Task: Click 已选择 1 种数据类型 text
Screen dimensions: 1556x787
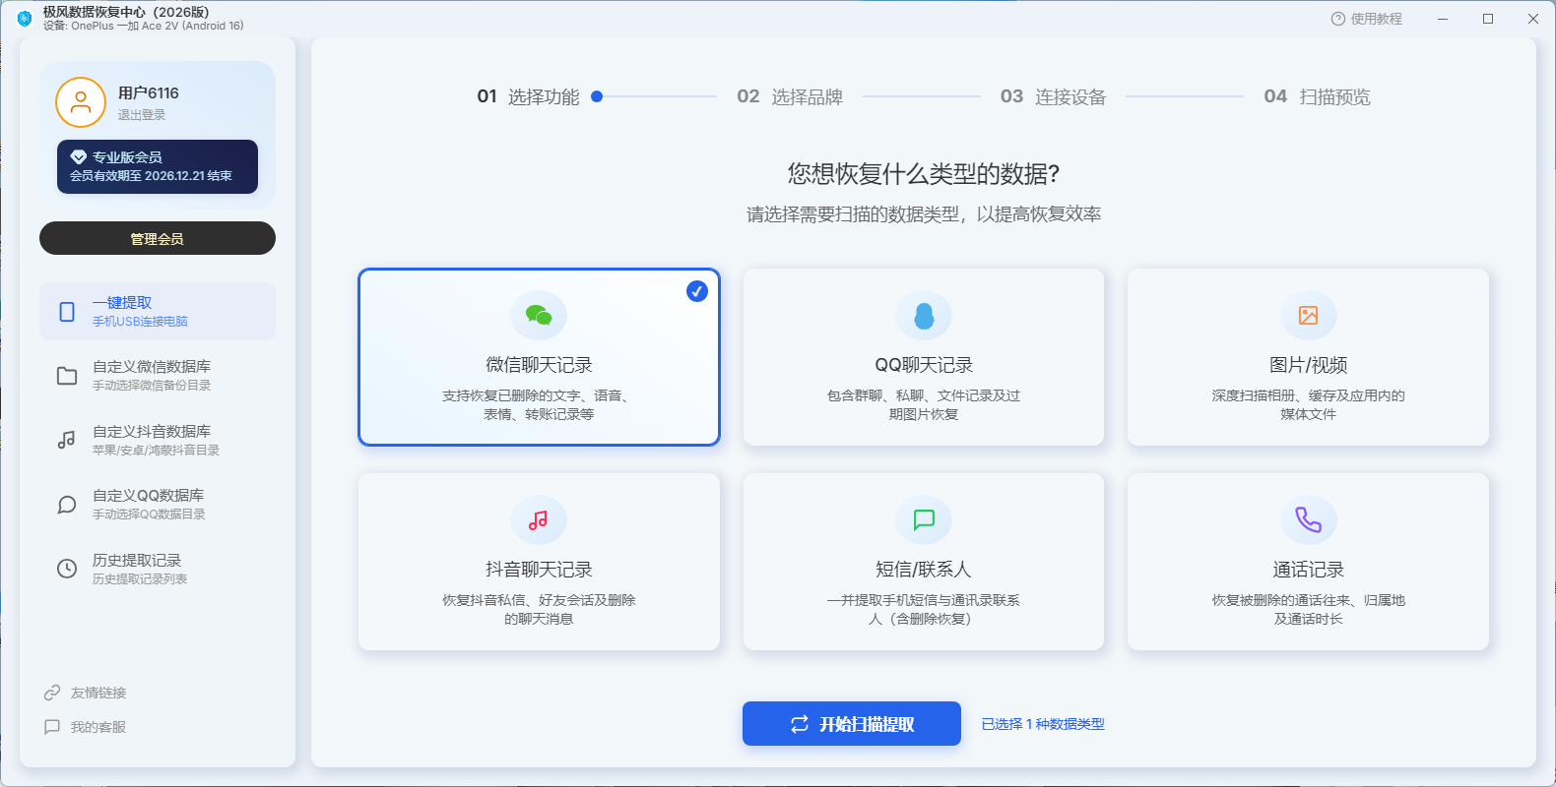Action: pyautogui.click(x=1043, y=724)
